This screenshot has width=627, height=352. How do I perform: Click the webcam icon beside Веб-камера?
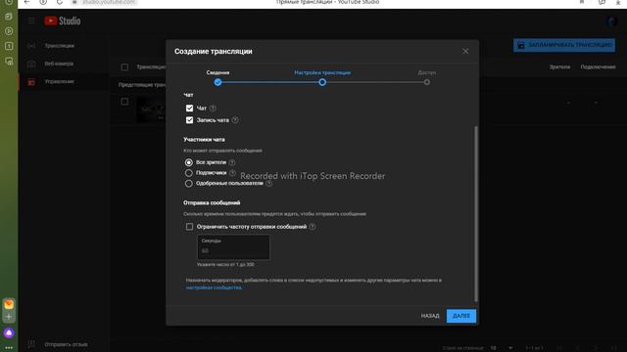[x=31, y=64]
